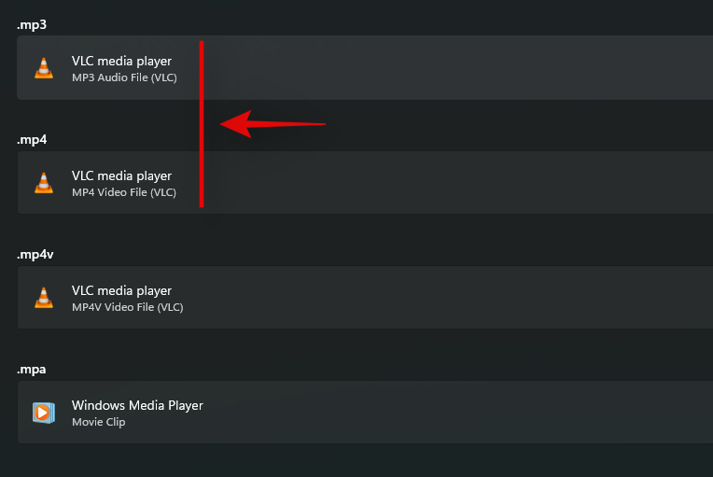The height and width of the screenshot is (477, 713).
Task: Select the .mpa extension heading
Action: (32, 369)
